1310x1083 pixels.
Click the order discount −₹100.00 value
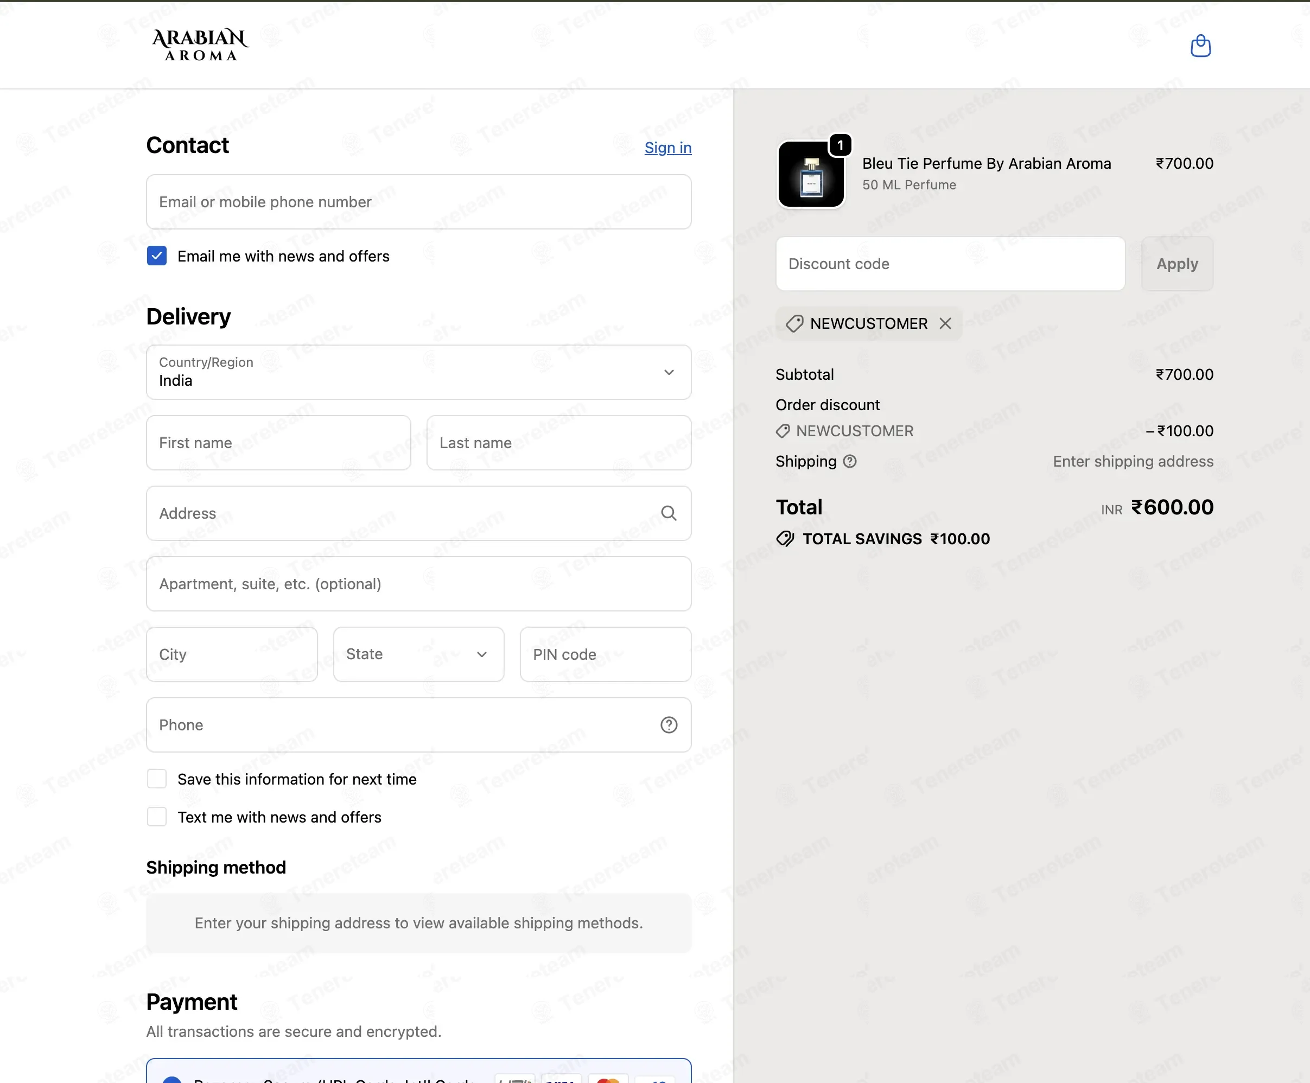click(x=1179, y=430)
